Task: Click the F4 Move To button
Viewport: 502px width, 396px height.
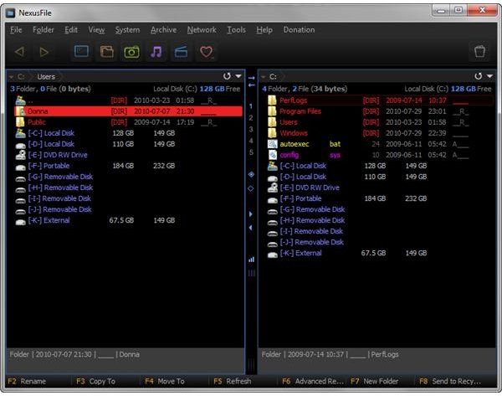Action: pos(165,381)
